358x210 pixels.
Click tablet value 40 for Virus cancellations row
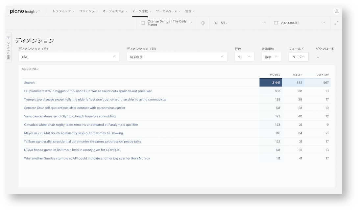300,116
